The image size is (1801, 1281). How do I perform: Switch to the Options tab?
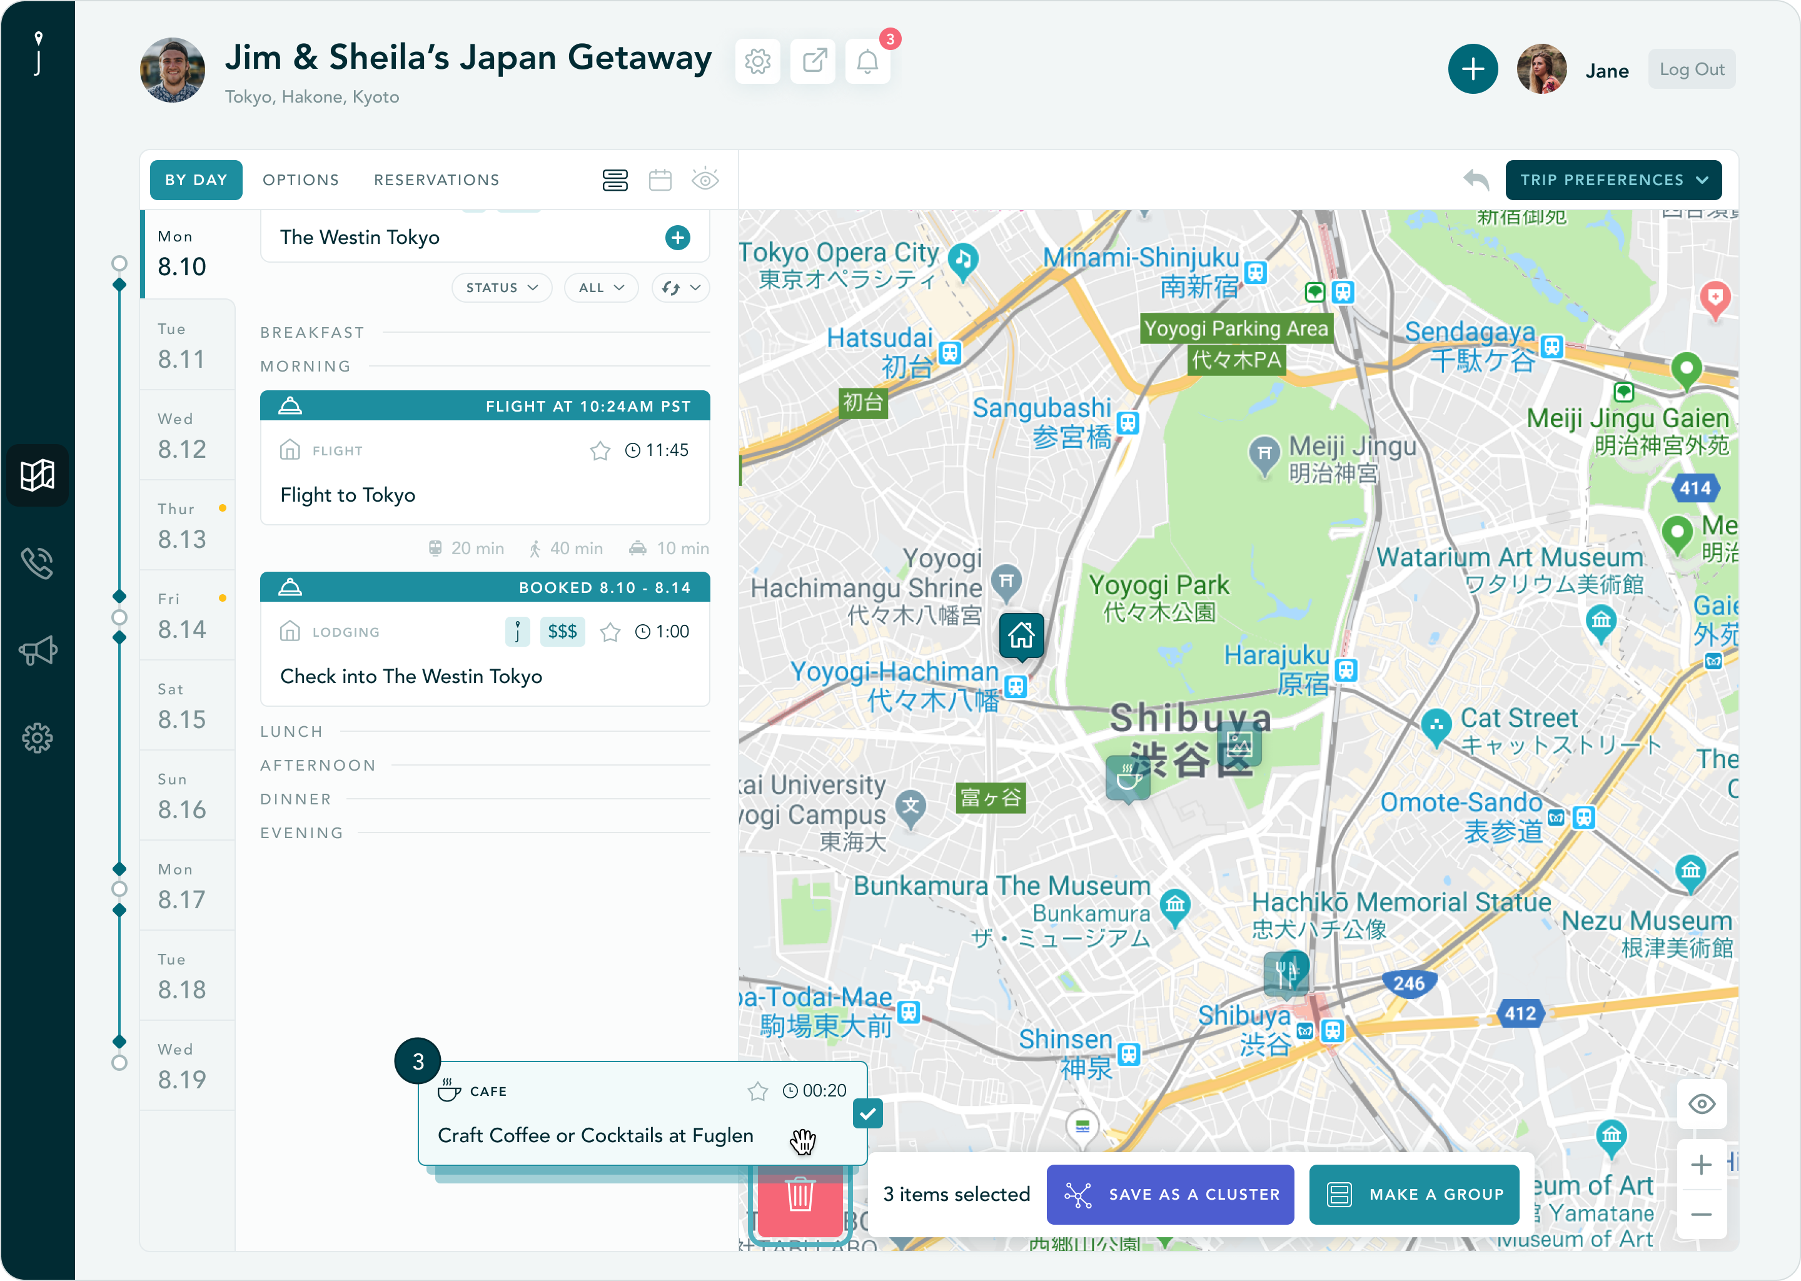pos(300,180)
